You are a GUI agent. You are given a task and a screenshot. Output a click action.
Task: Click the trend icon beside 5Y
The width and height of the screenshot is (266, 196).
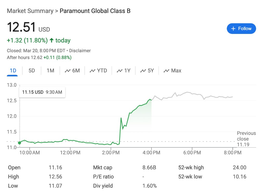(143, 71)
